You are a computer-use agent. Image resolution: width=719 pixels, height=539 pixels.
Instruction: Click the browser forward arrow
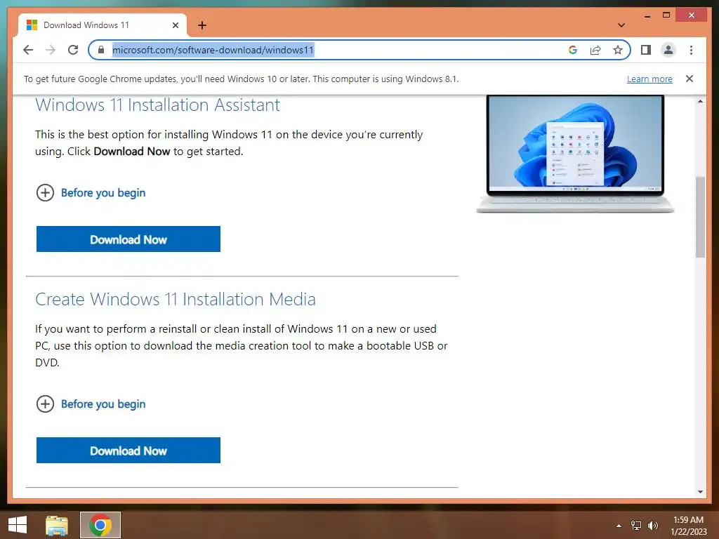tap(51, 50)
